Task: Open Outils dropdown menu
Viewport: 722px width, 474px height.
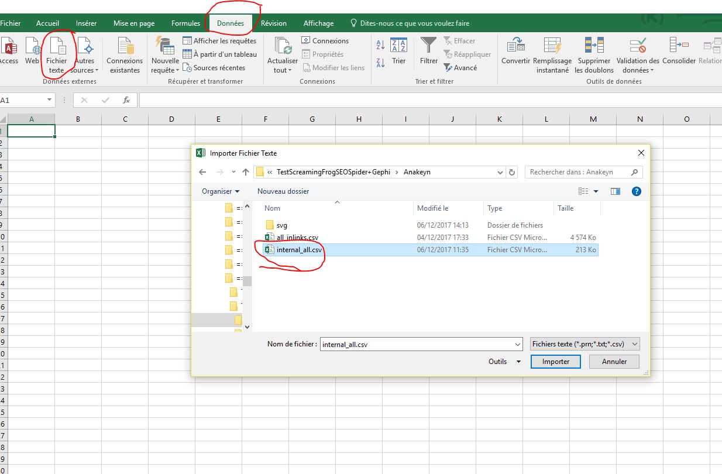Action: click(x=504, y=362)
